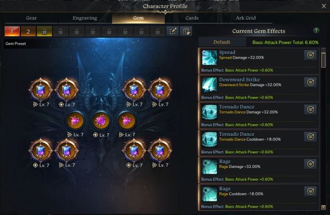This screenshot has height=215, width=330.
Task: Click the yellow locked preset slot
Action: pos(44,32)
